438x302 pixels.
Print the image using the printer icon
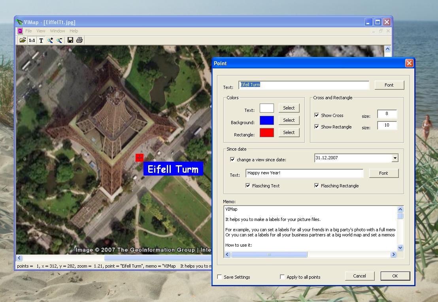79,40
